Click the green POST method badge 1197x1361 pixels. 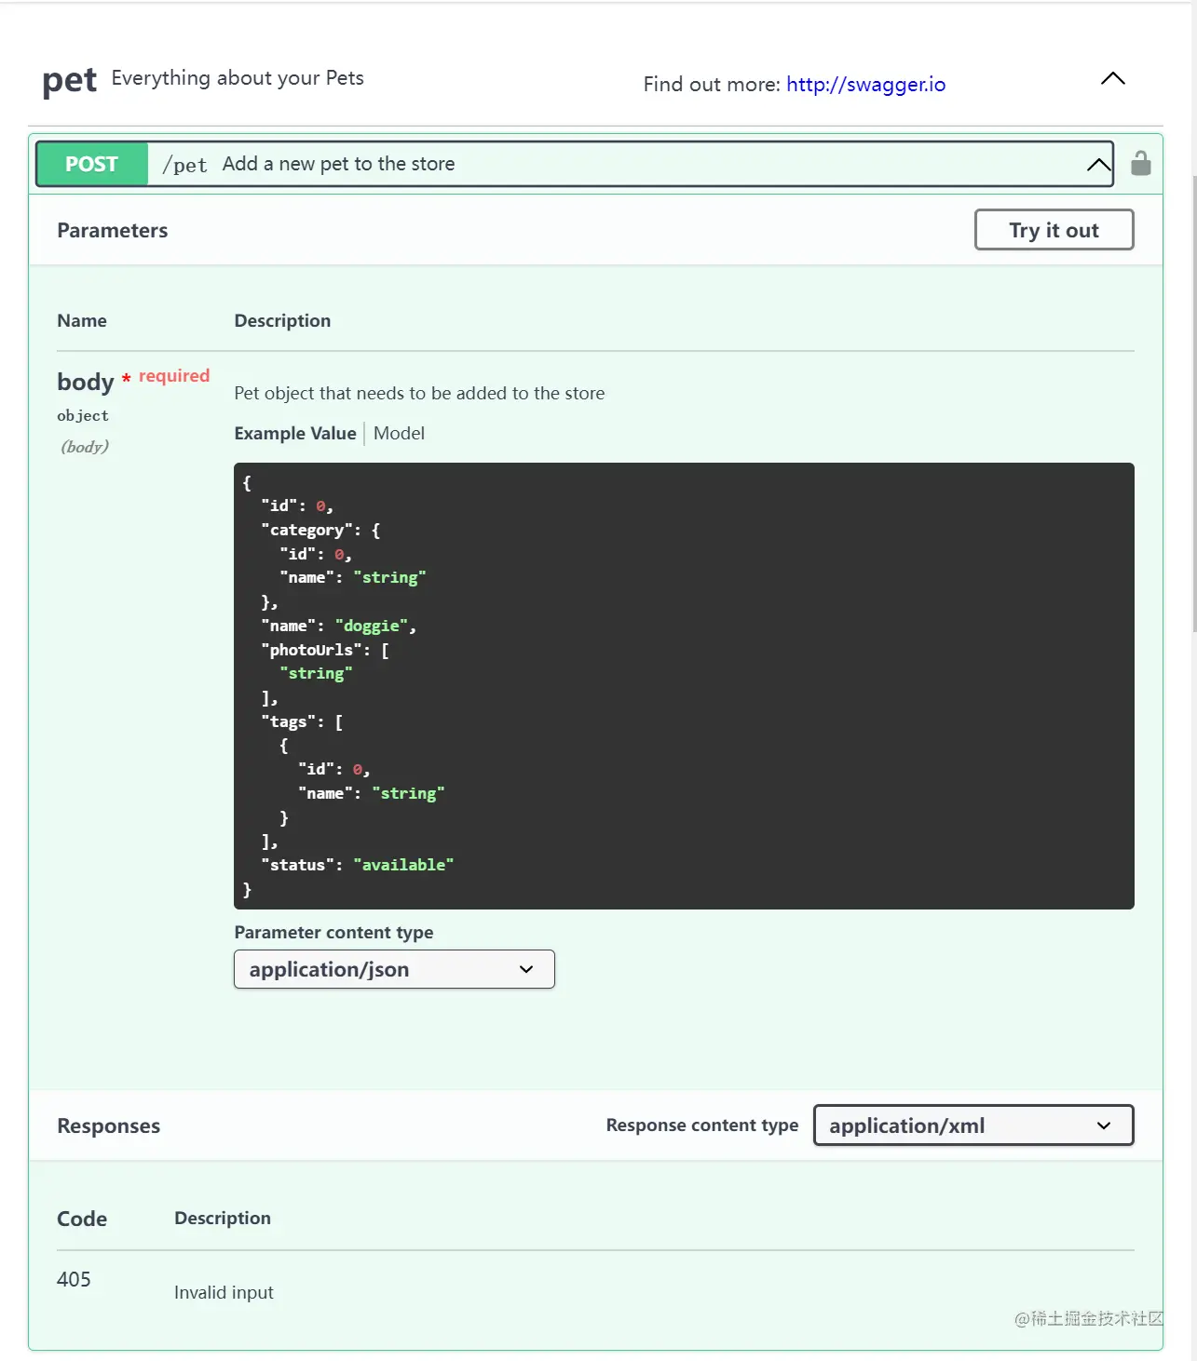(92, 164)
